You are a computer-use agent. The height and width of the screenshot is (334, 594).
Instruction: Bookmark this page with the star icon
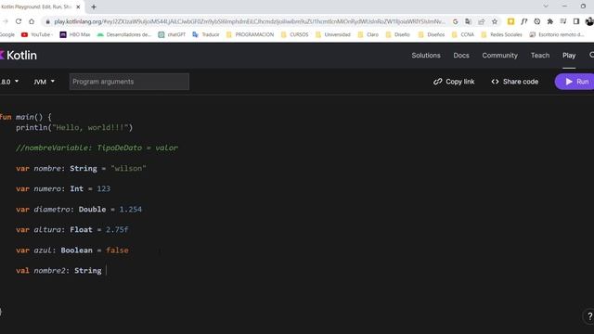tap(495, 21)
